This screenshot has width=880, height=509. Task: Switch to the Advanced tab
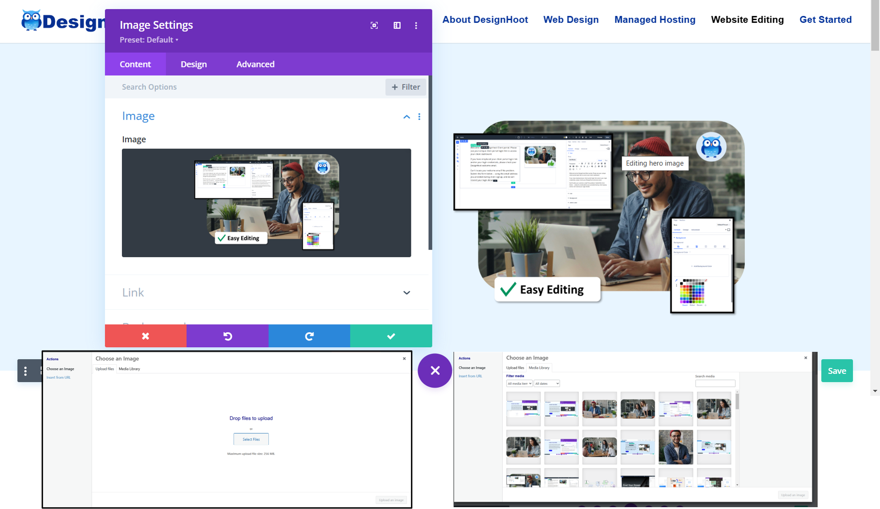click(255, 64)
